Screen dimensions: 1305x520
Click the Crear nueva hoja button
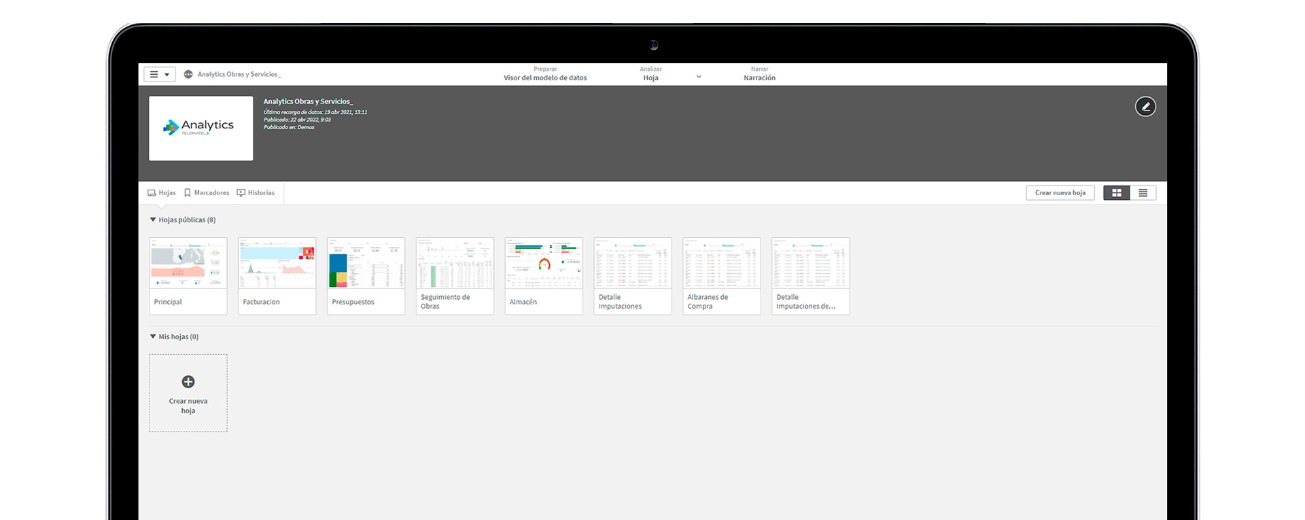[x=1060, y=193]
